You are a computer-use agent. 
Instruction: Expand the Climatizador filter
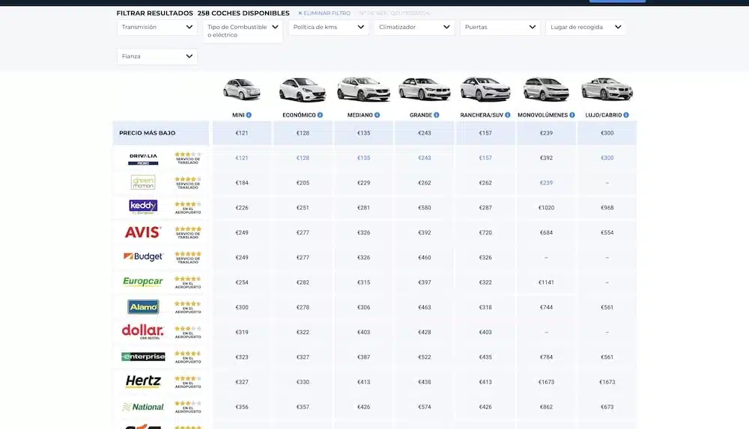pos(414,27)
